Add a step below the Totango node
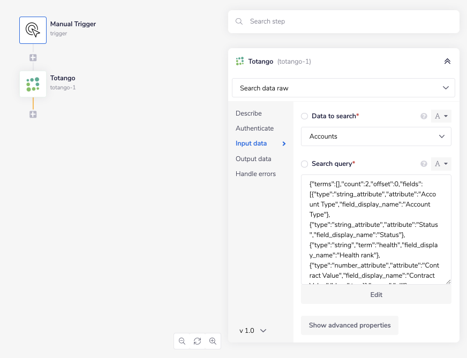Screen dimensions: 467x358 point(33,114)
